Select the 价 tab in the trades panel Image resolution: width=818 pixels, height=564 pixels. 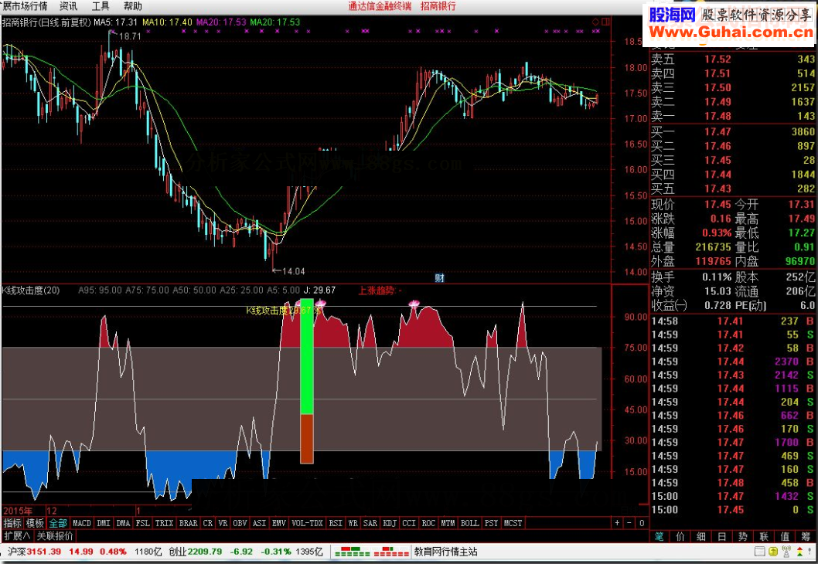(x=680, y=536)
